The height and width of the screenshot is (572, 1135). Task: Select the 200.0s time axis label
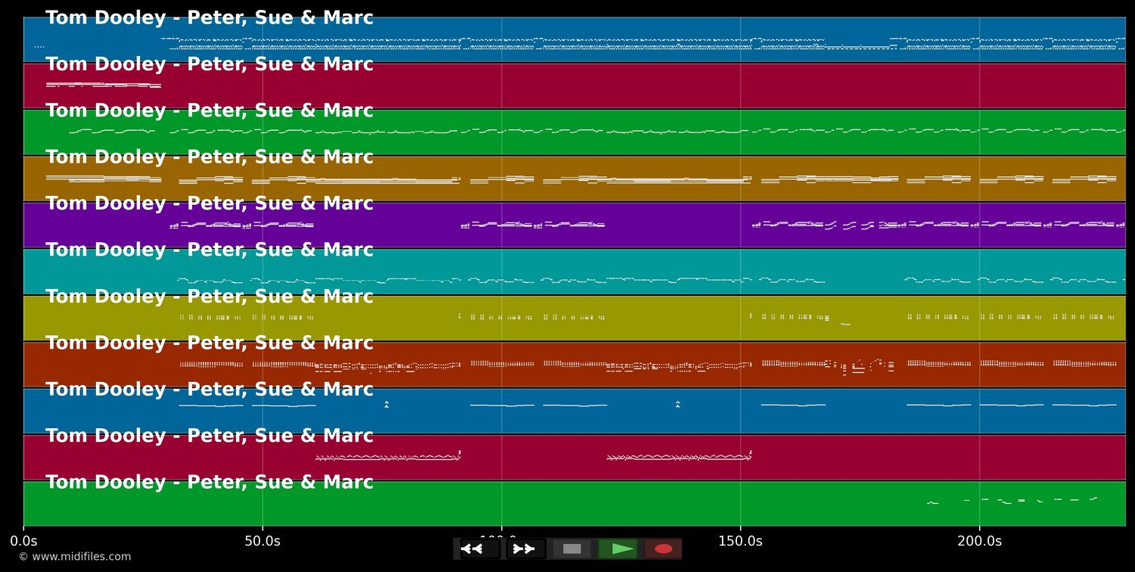pyautogui.click(x=979, y=541)
